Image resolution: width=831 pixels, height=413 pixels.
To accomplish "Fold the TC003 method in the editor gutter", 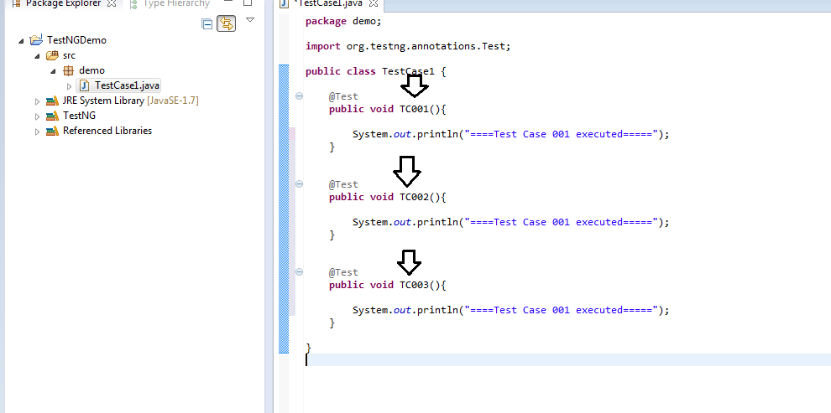I will [x=299, y=271].
